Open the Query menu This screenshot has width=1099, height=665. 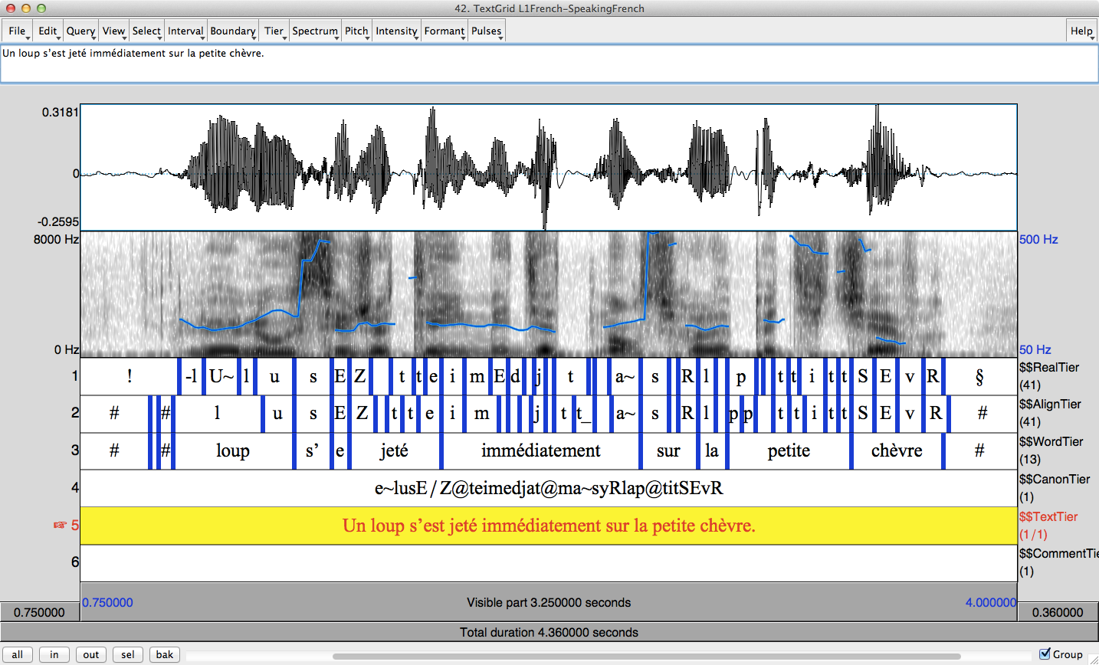pos(80,31)
